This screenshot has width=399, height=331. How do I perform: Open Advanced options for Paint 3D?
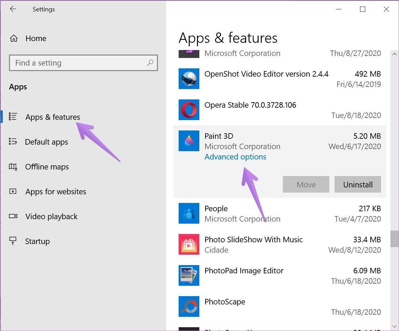click(x=235, y=157)
